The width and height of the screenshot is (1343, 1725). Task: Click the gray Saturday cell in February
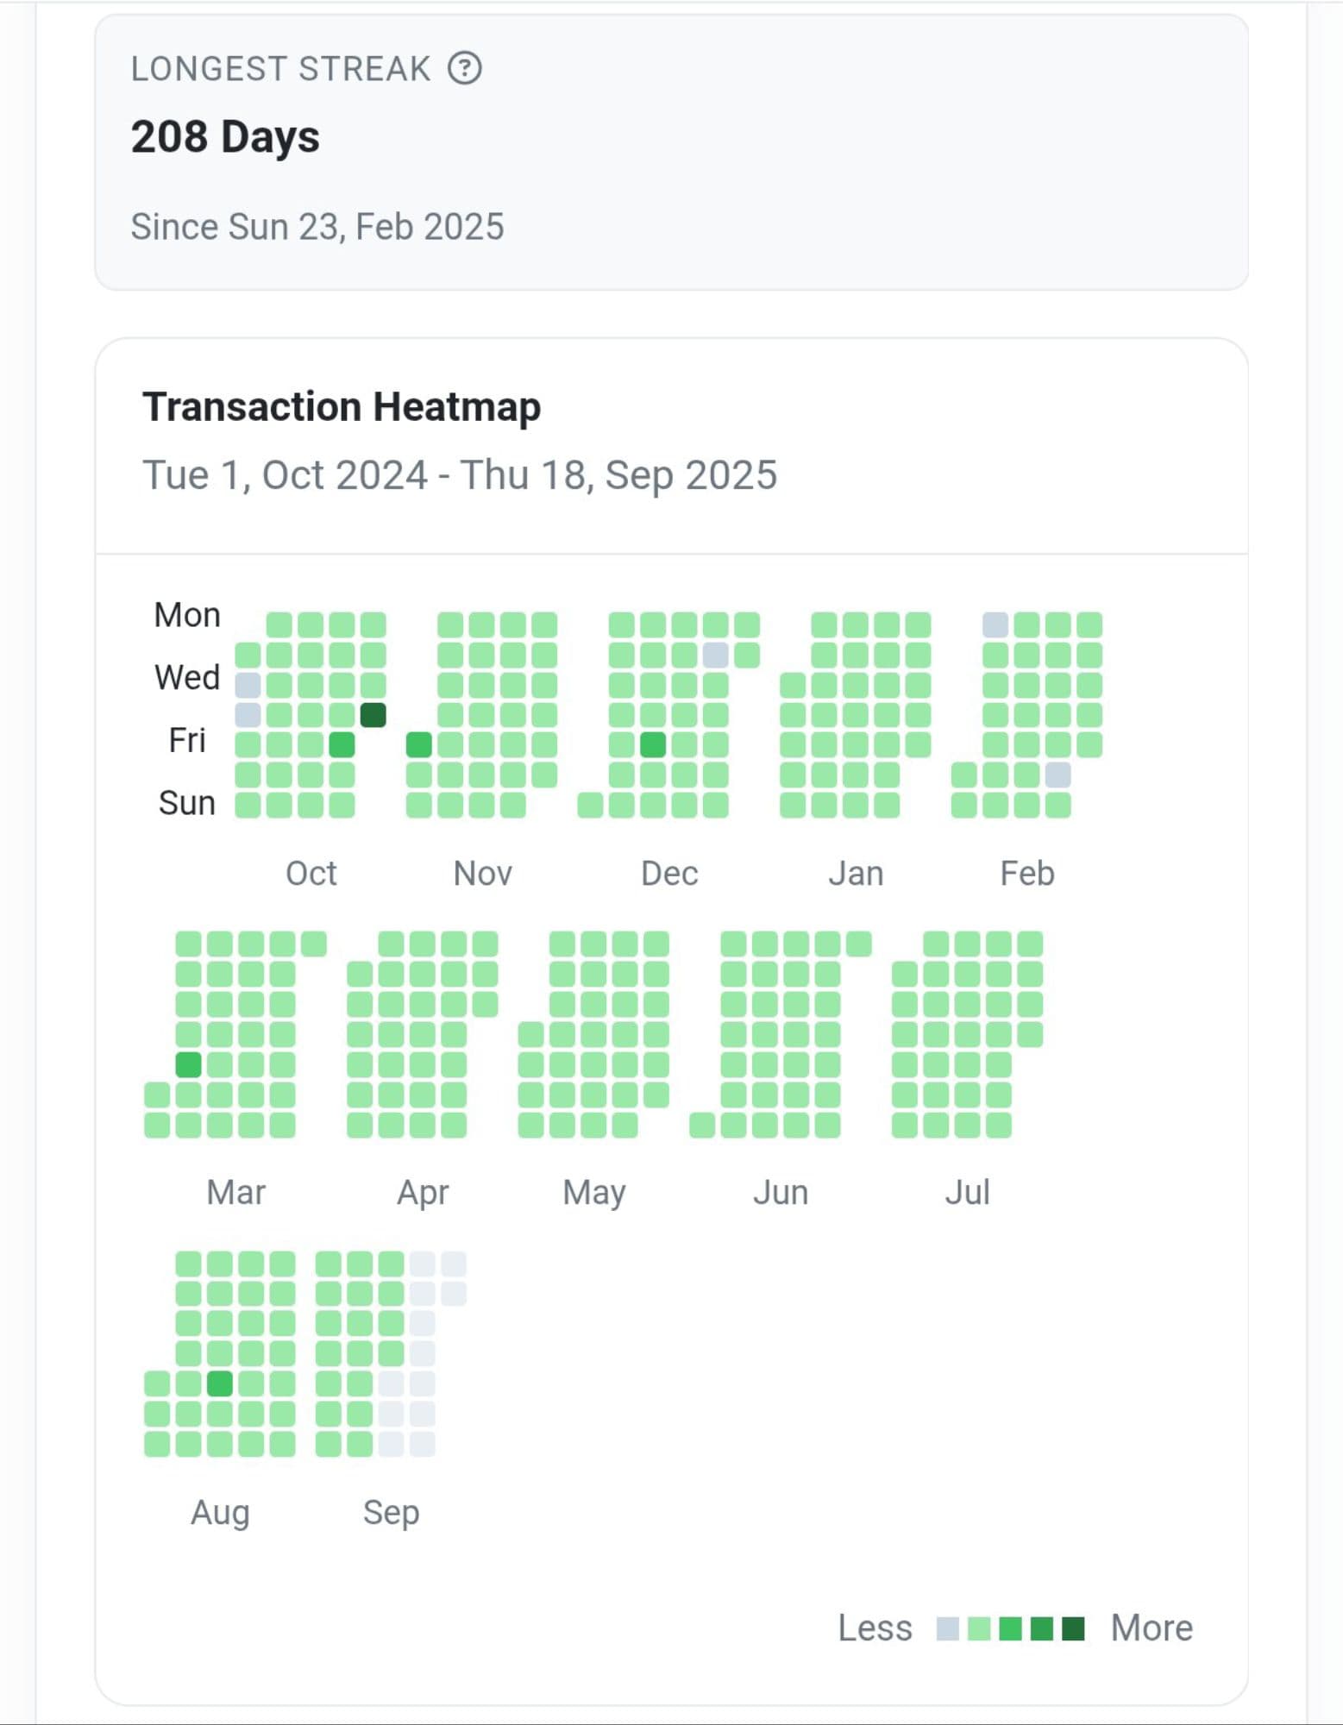pyautogui.click(x=1058, y=775)
